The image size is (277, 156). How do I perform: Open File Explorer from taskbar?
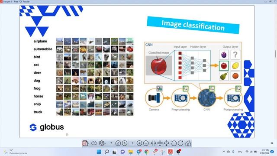(x=131, y=152)
